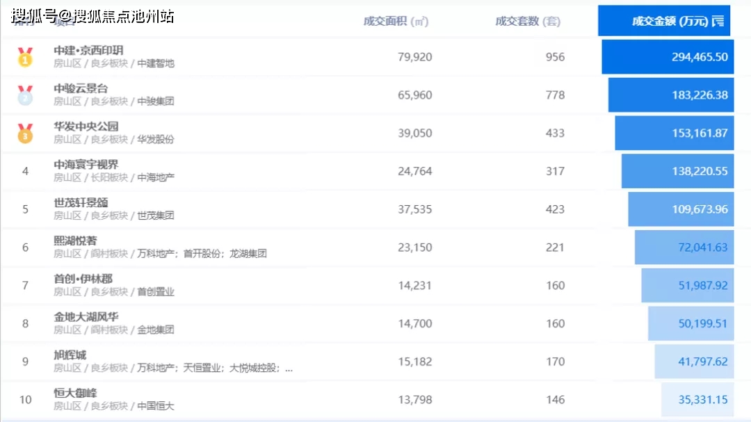Select amount bar 294,465.50
Screen dimensions: 751x422
(668, 57)
